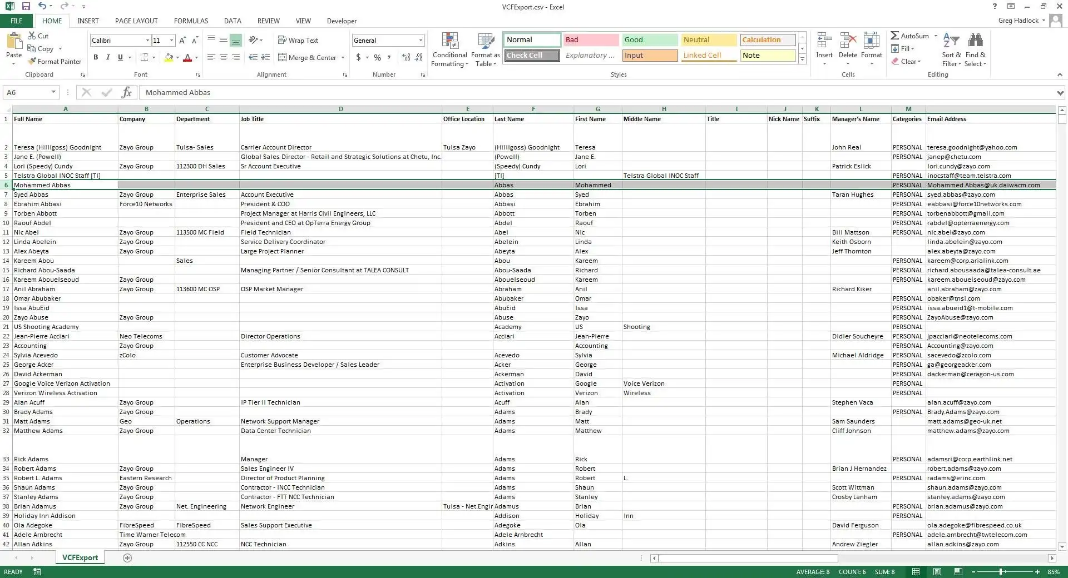The height and width of the screenshot is (578, 1068).
Task: Click the Format Painter brush icon
Action: coord(32,62)
